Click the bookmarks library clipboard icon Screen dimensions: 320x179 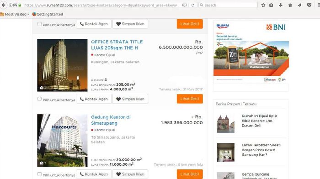(x=271, y=5)
